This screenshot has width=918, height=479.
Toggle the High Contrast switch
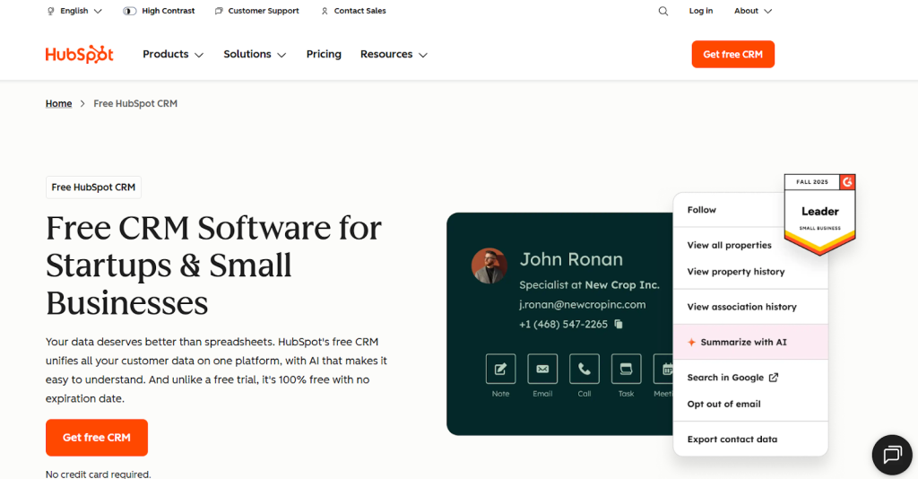tap(129, 11)
